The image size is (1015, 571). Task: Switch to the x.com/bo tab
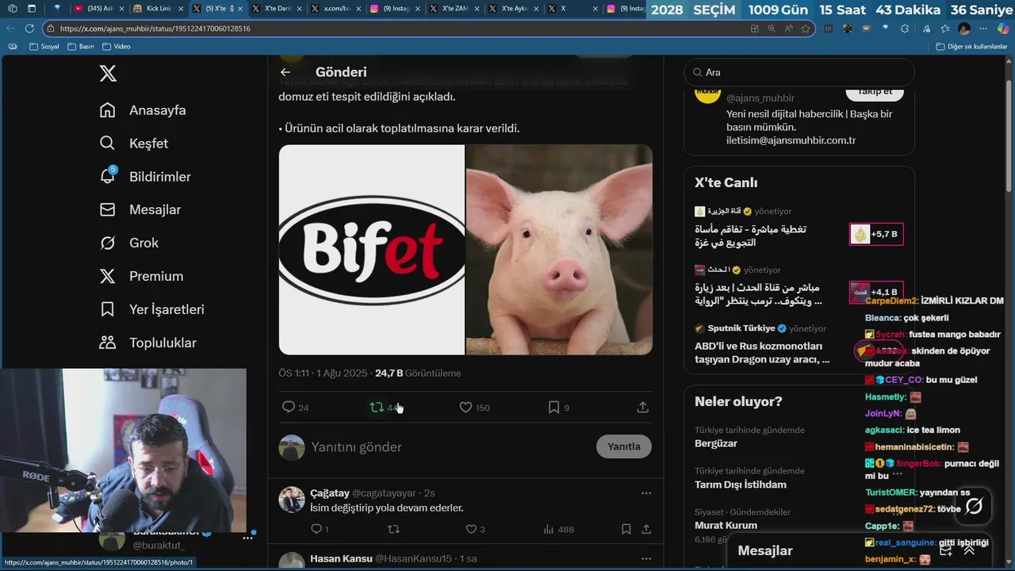coord(335,9)
